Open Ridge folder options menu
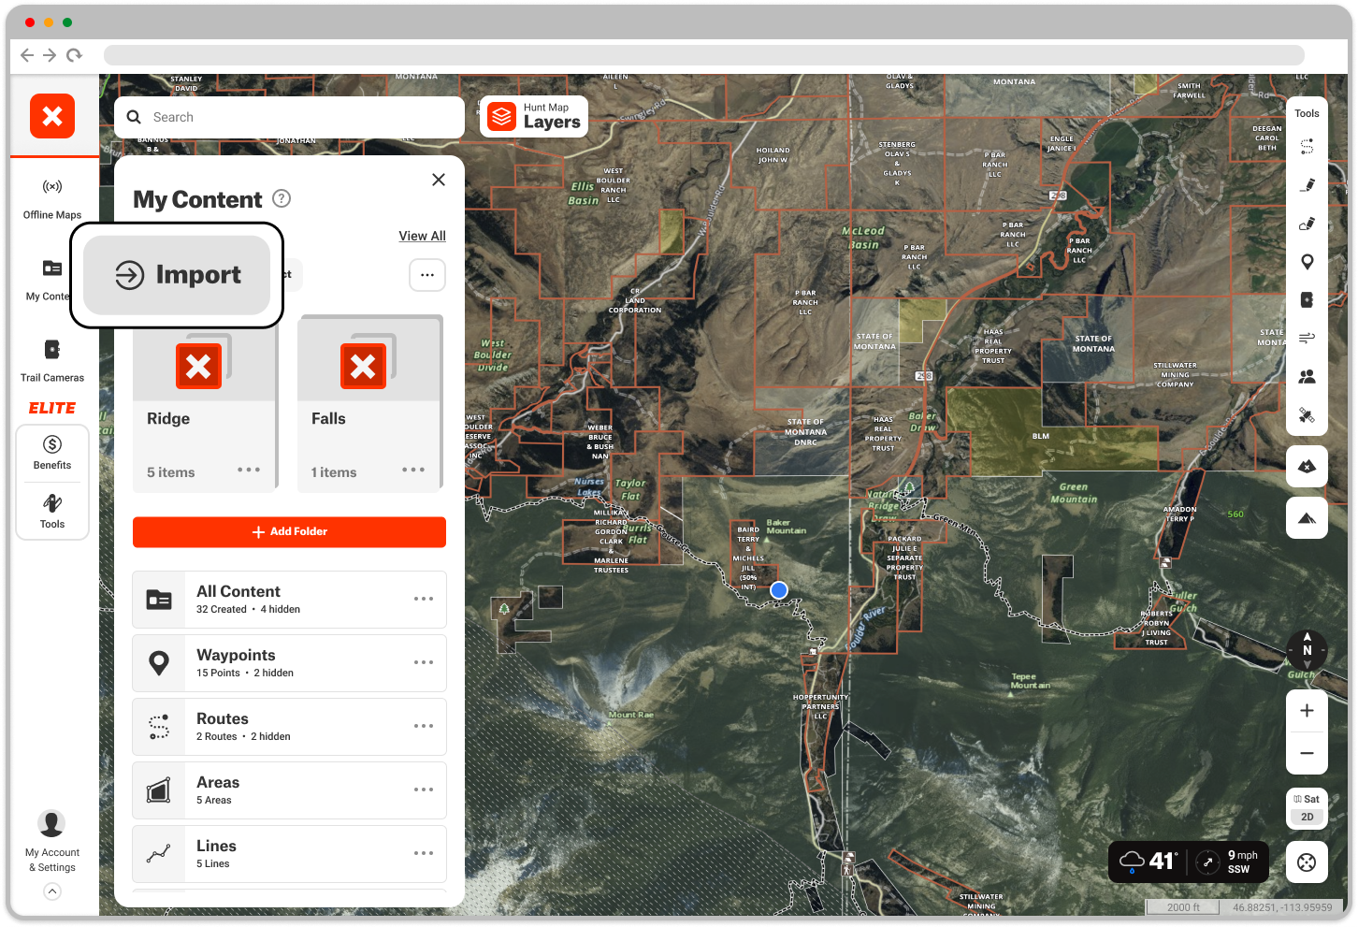1358x927 pixels. (249, 470)
